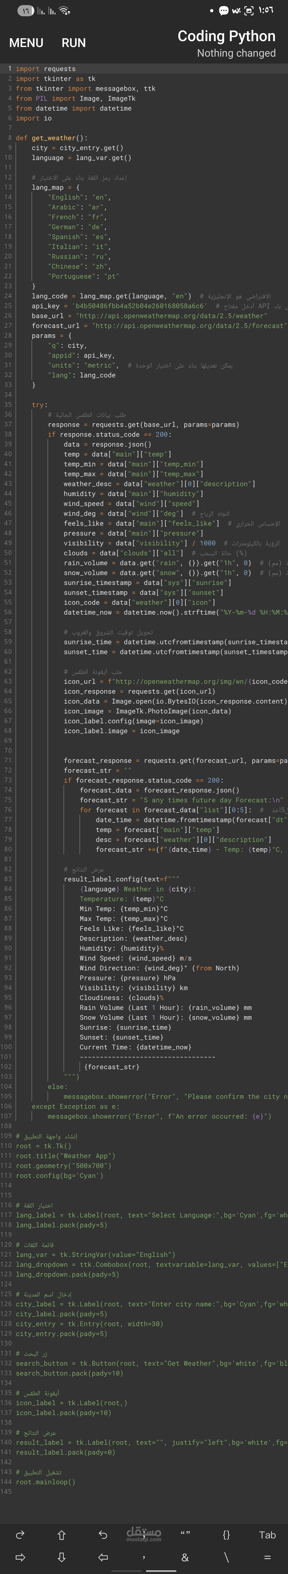Tap the 'Nothing changed' status text

coord(236,53)
